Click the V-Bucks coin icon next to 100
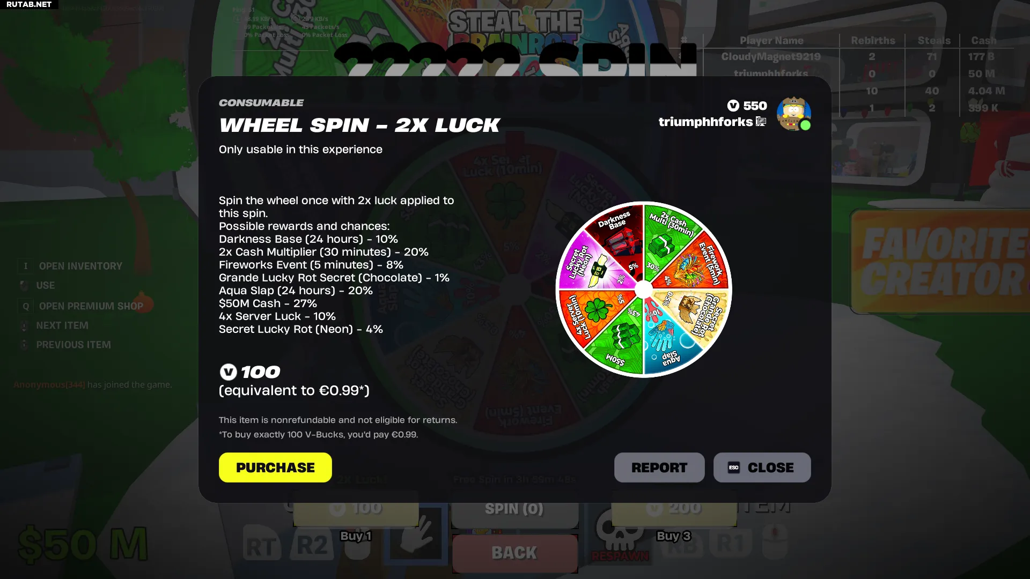Image resolution: width=1030 pixels, height=579 pixels. [x=228, y=372]
